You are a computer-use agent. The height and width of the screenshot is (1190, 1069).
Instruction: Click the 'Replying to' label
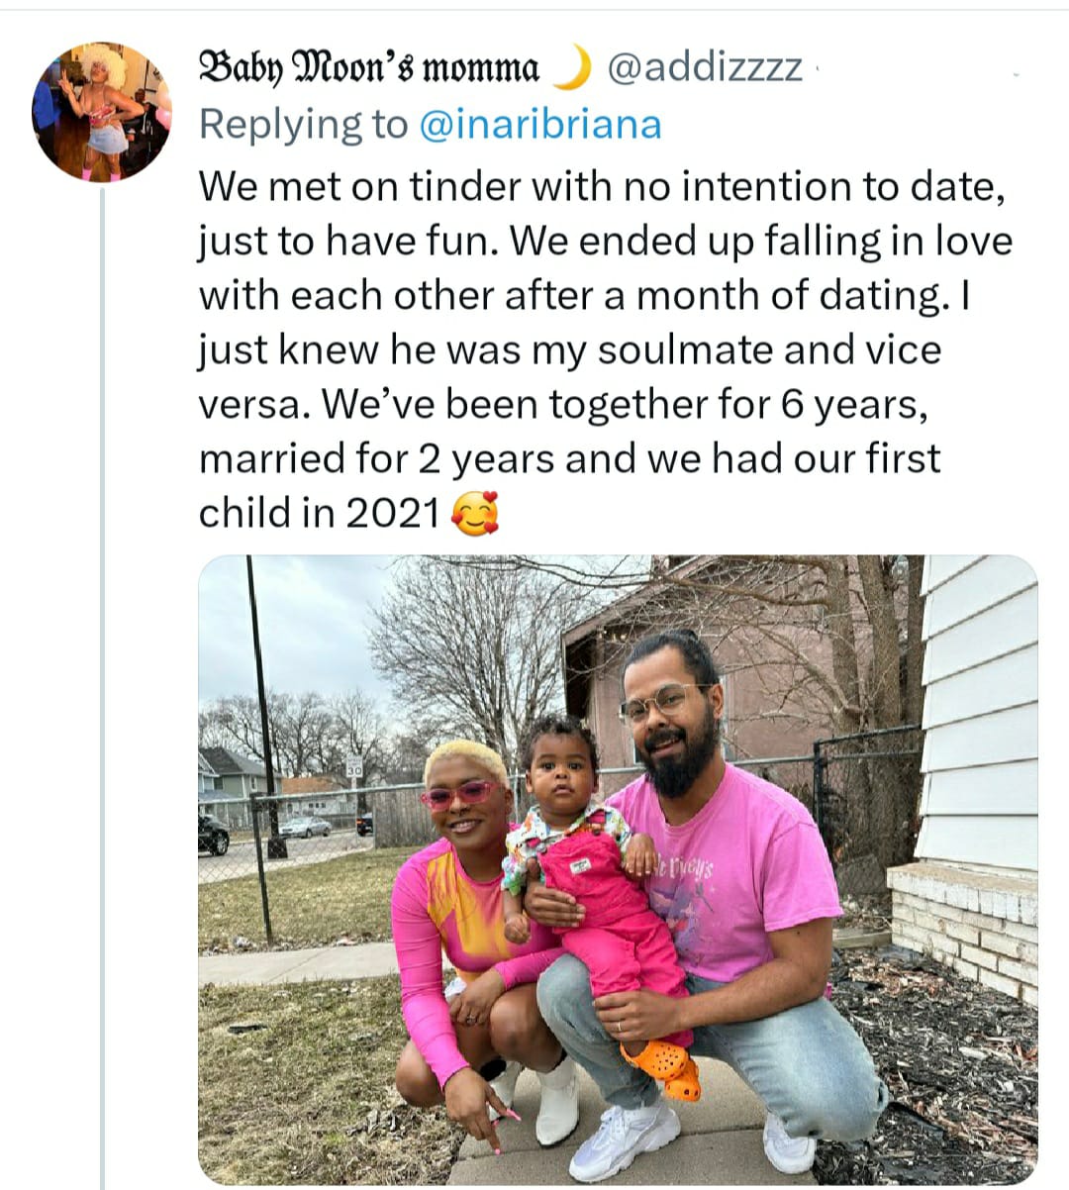pos(303,126)
